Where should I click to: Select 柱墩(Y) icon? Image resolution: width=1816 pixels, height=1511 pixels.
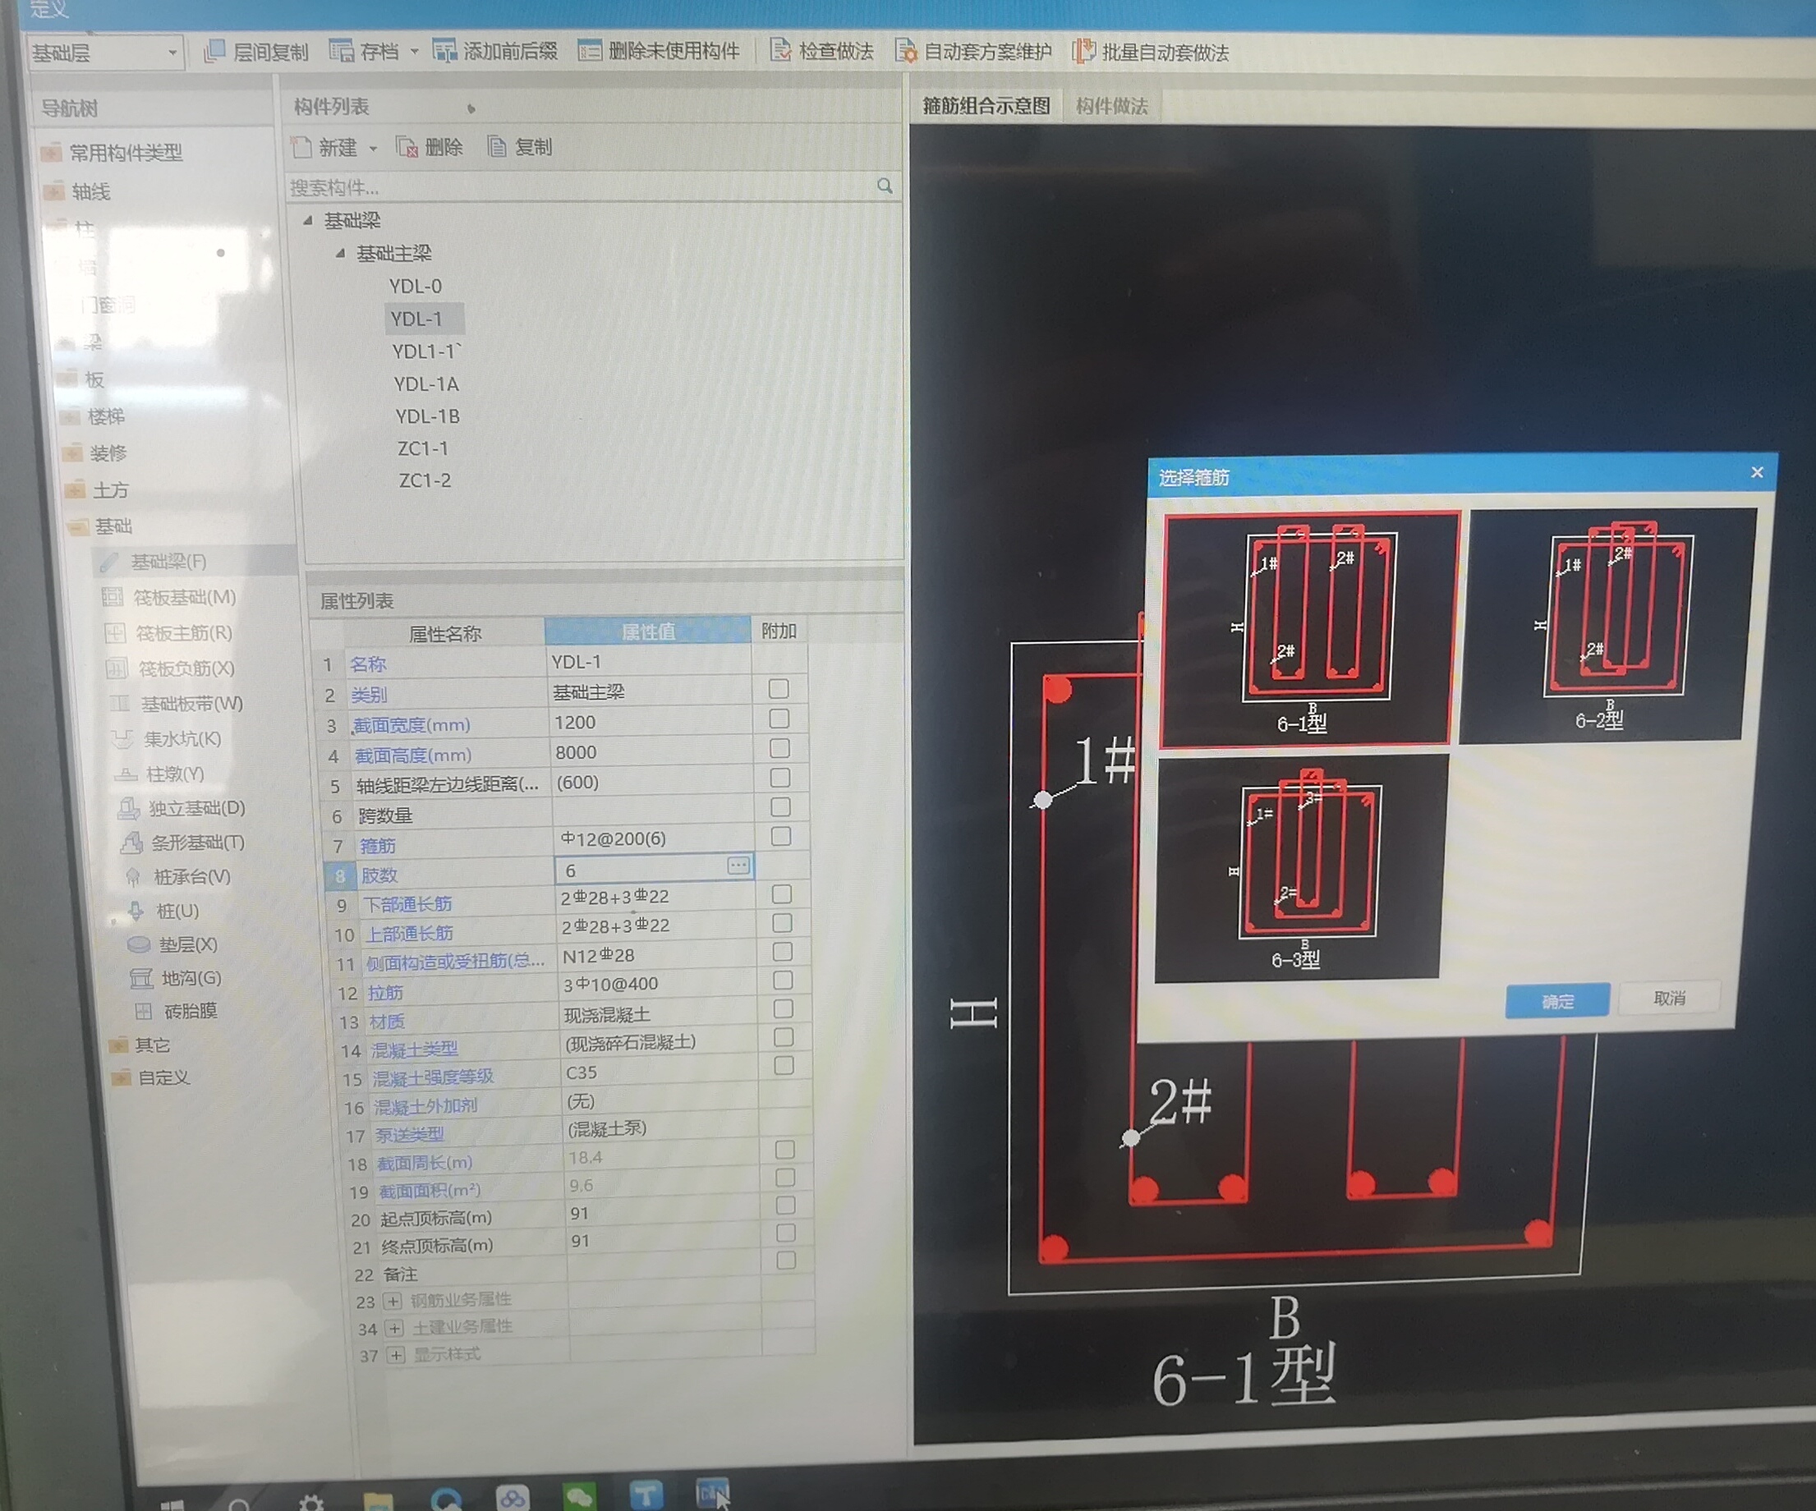[x=126, y=774]
